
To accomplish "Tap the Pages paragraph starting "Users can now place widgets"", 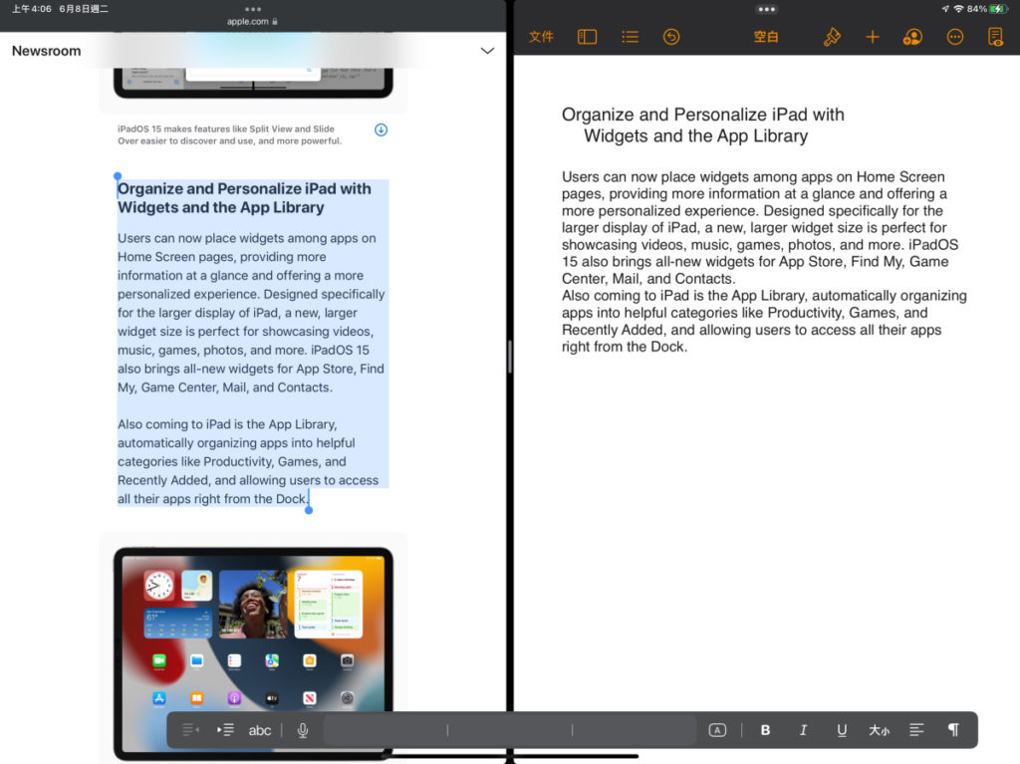I will point(760,228).
